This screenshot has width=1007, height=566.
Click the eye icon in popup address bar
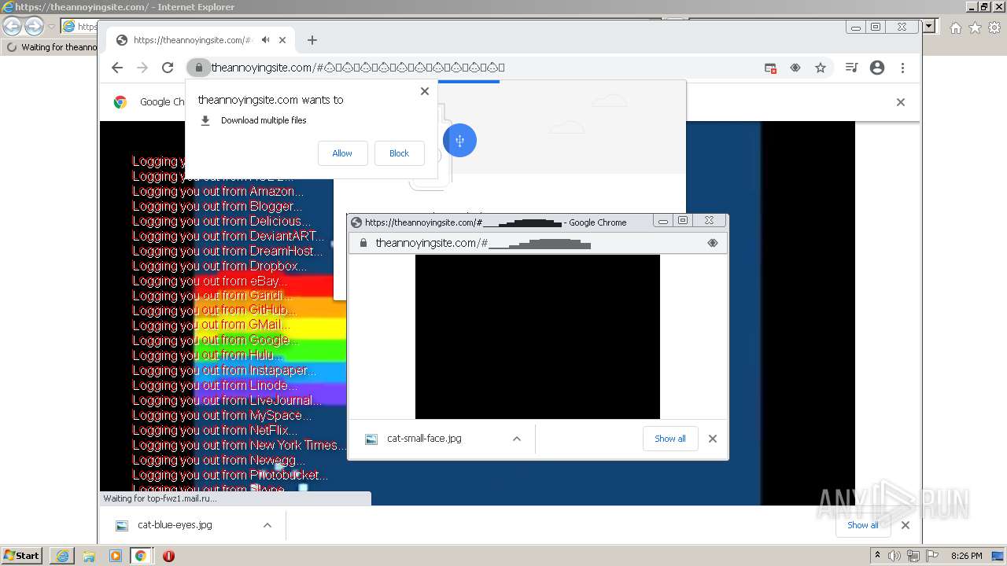coord(713,243)
